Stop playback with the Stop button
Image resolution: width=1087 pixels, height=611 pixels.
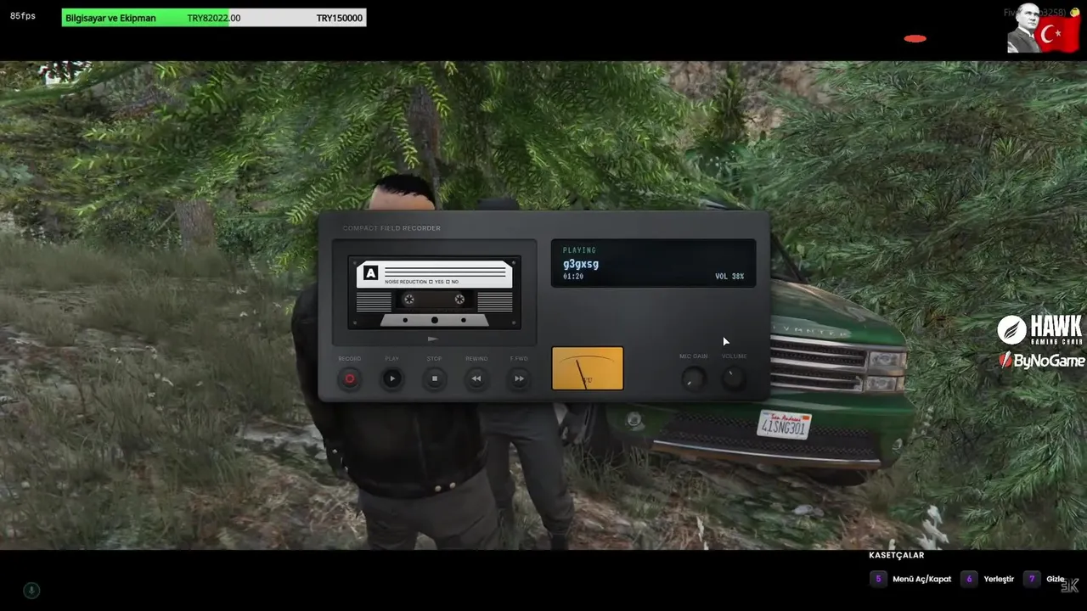coord(434,379)
